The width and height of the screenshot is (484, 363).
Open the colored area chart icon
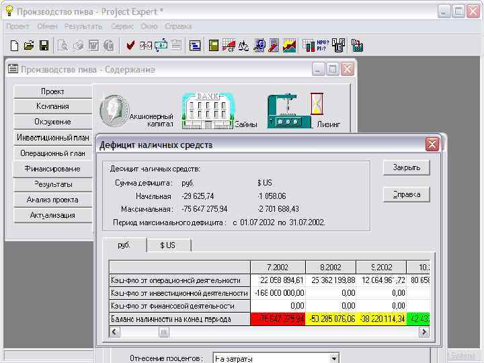(x=289, y=46)
